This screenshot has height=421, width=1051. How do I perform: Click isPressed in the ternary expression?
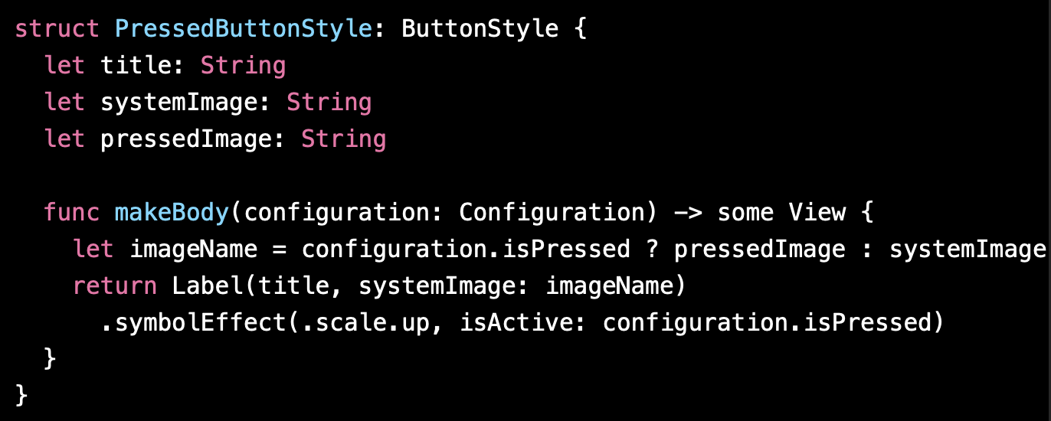coord(565,249)
